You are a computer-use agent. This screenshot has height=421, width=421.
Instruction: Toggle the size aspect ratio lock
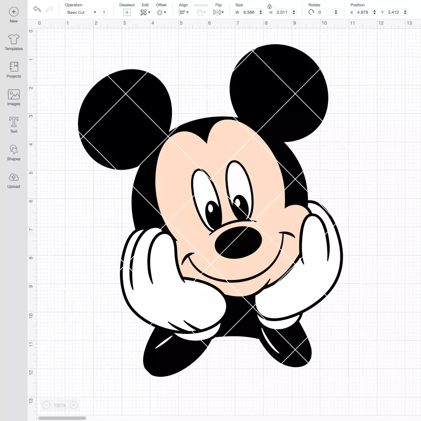[x=269, y=7]
